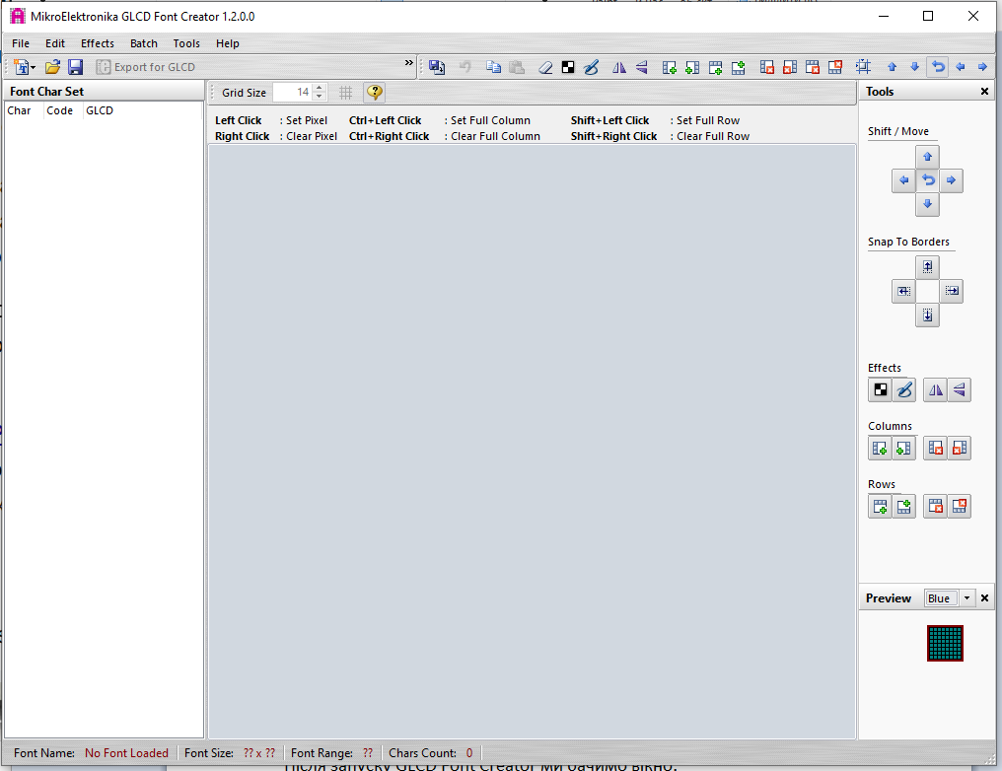Open the Batch menu

tap(144, 43)
